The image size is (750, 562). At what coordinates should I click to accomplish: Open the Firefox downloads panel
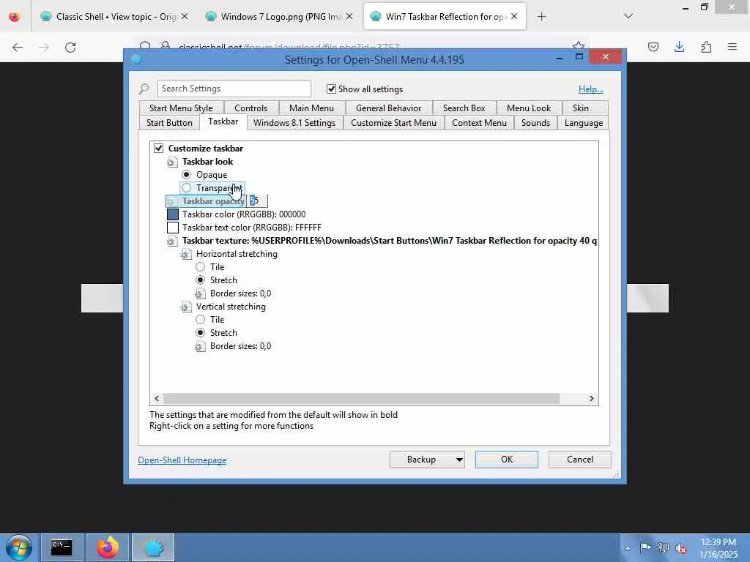click(x=679, y=47)
